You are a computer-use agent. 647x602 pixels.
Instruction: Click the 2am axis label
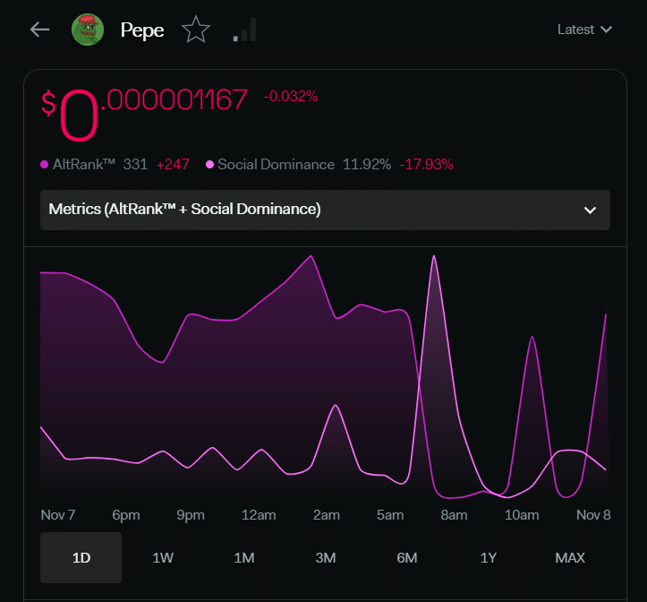click(x=327, y=515)
